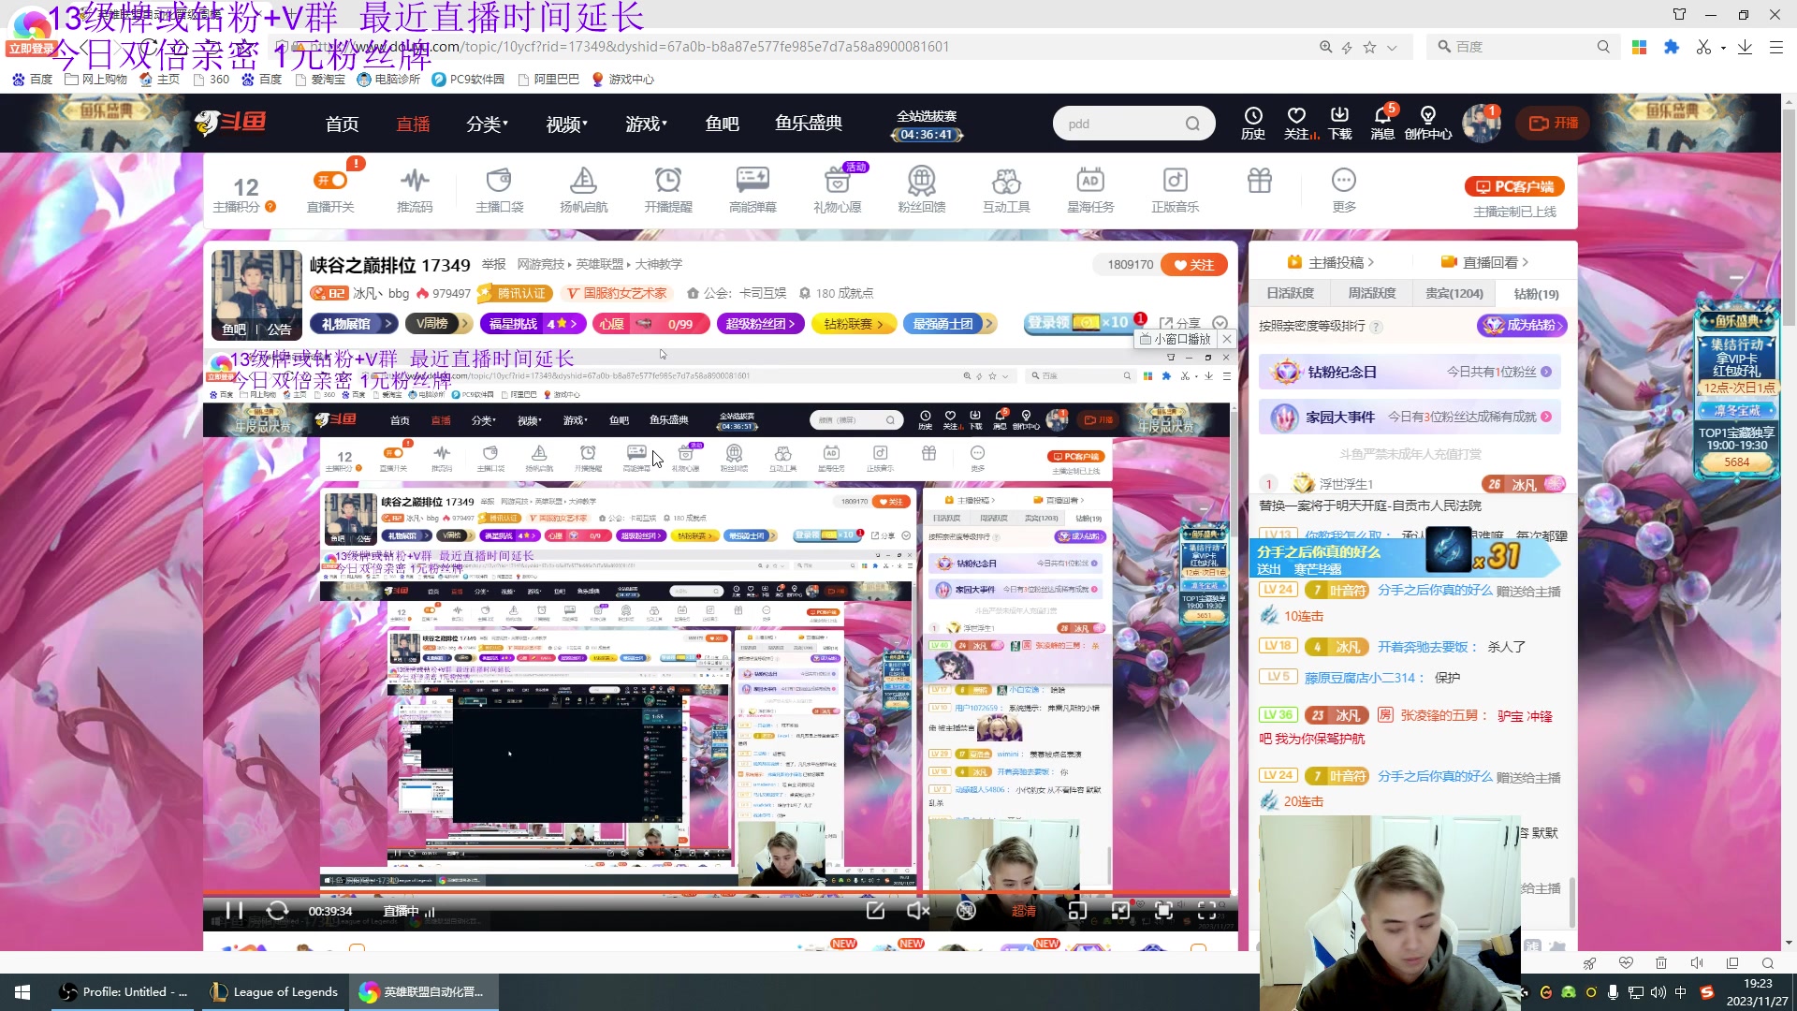The width and height of the screenshot is (1797, 1011).
Task: Open the 互动工具 interactive tools icon
Action: pos(1006,190)
